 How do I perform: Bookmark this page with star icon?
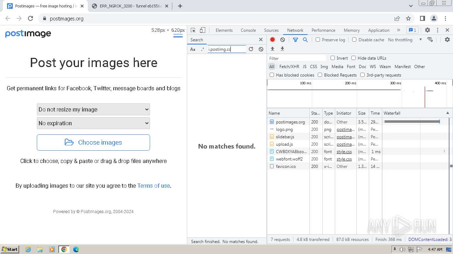tap(408, 18)
